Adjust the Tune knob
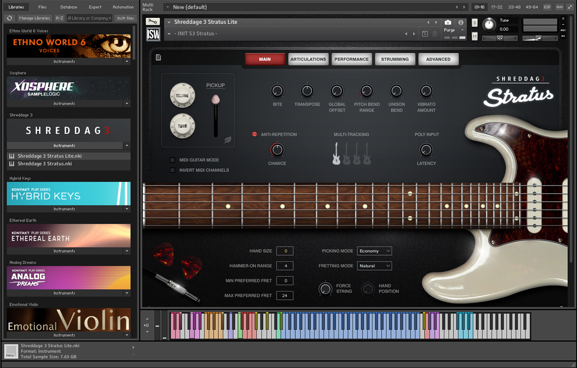The image size is (577, 368). 489,25
